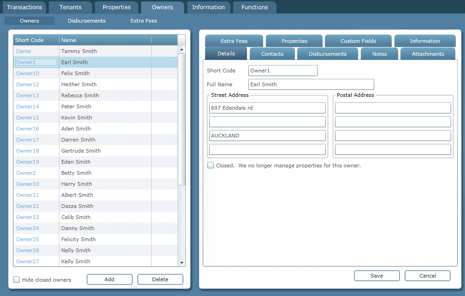This screenshot has width=465, height=296.
Task: Cancel the owner edits
Action: tap(427, 276)
